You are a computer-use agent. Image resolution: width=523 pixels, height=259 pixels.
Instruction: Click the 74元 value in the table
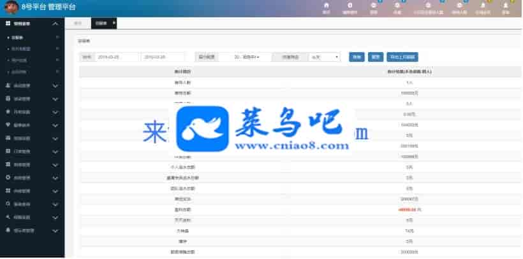tap(409, 231)
